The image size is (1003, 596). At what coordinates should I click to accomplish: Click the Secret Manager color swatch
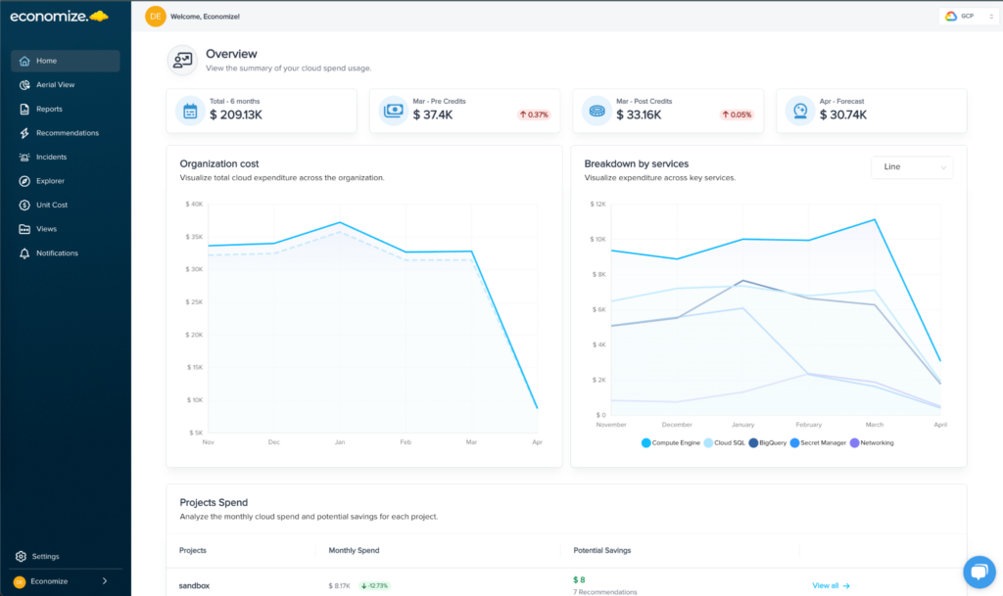pyautogui.click(x=795, y=442)
